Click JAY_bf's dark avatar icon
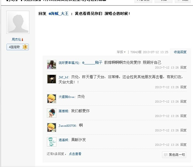Image resolution: width=193 pixels, height=167 pixels. (52, 79)
